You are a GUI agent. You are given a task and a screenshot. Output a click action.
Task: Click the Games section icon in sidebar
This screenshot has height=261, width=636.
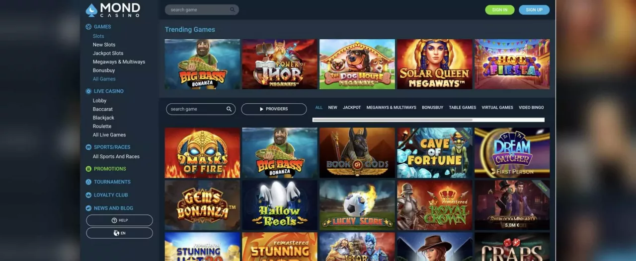[x=88, y=27]
